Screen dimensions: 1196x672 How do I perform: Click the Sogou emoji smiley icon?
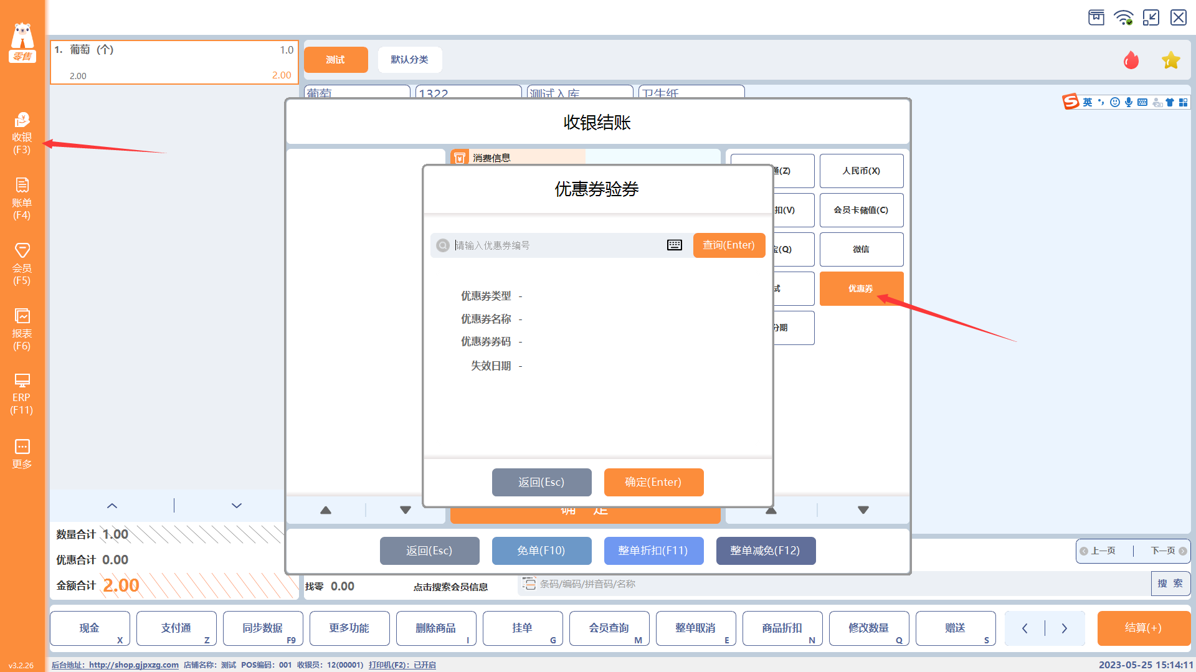(1115, 102)
